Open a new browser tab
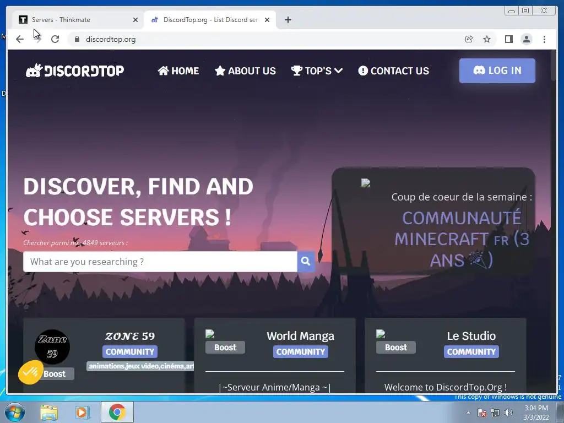The image size is (564, 423). tap(288, 20)
